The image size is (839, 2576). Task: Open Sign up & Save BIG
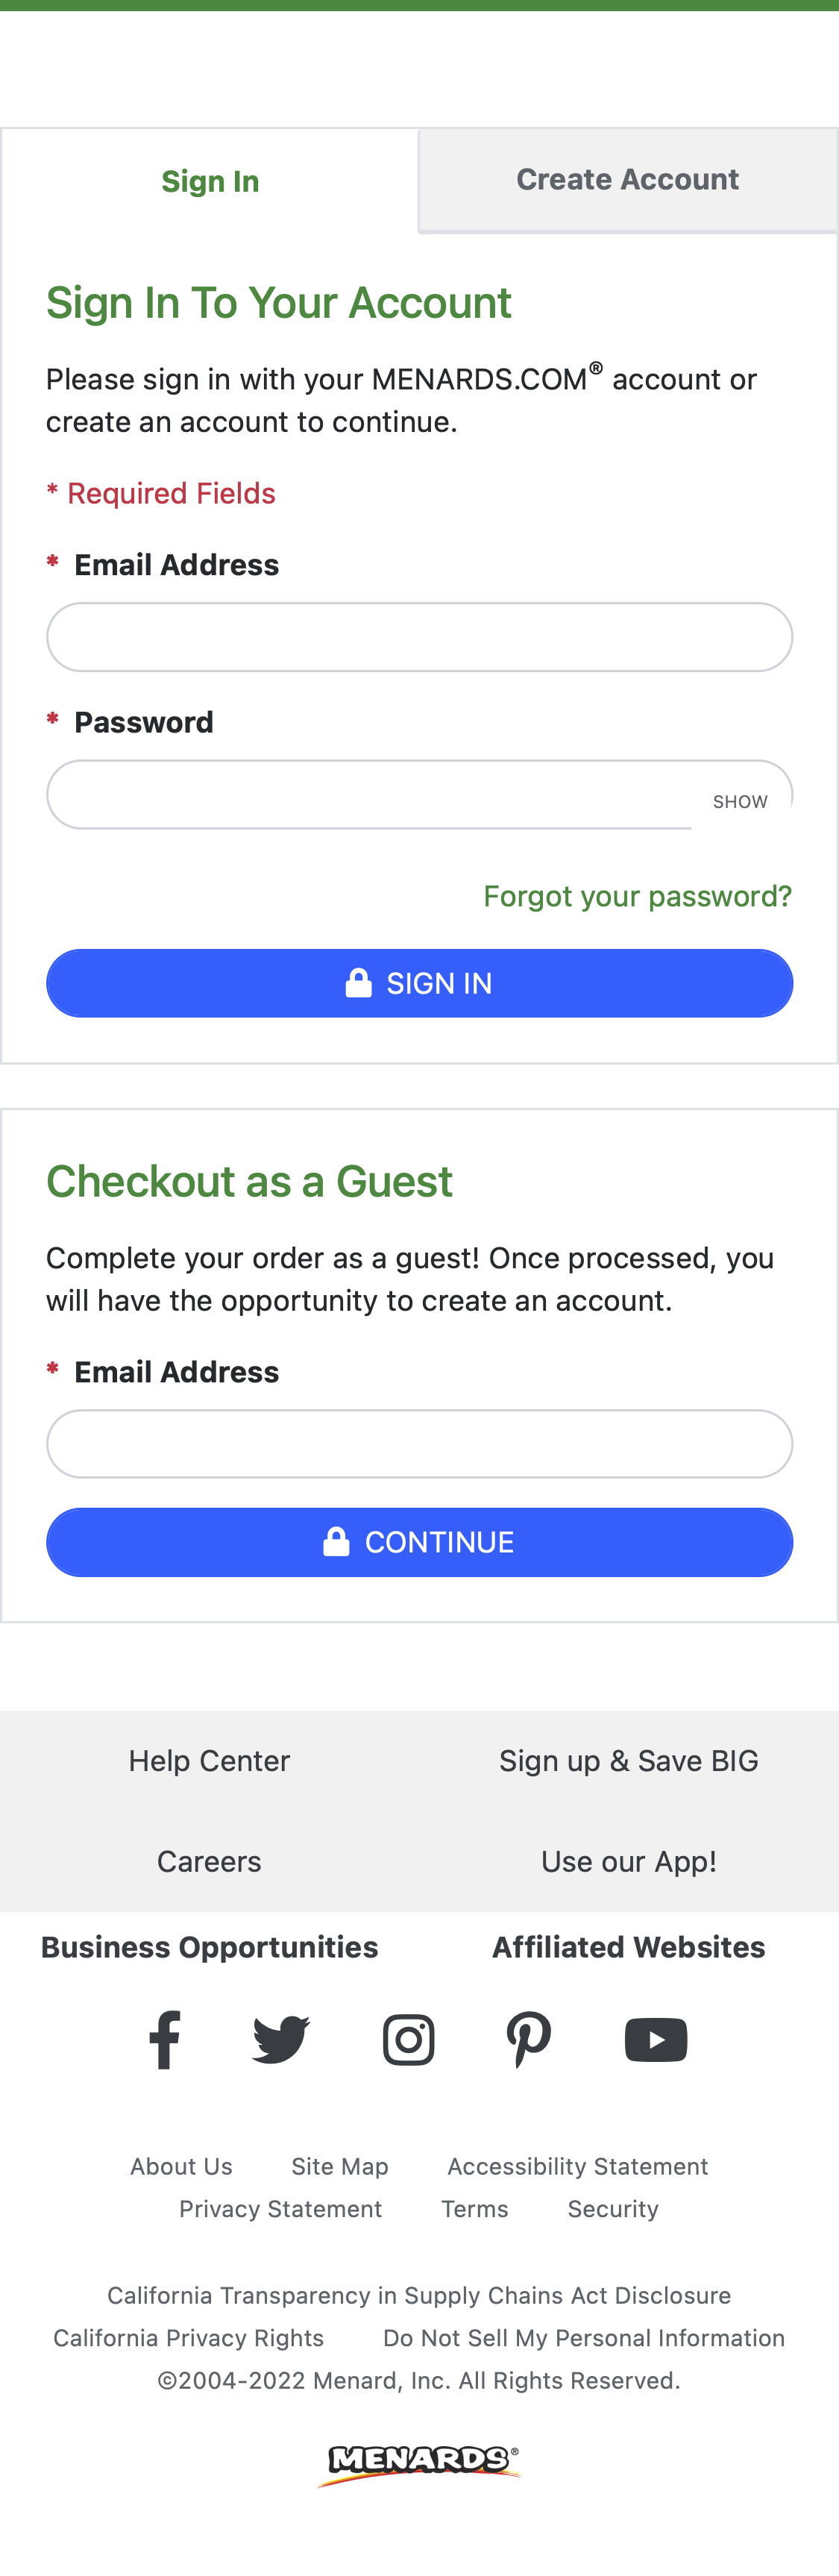(628, 1761)
